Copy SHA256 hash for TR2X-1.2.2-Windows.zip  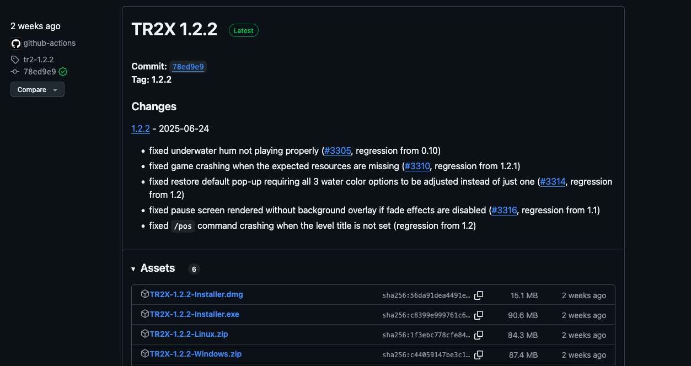(479, 355)
